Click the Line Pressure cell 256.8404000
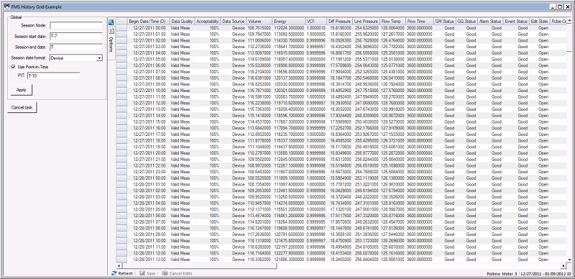 click(x=367, y=260)
